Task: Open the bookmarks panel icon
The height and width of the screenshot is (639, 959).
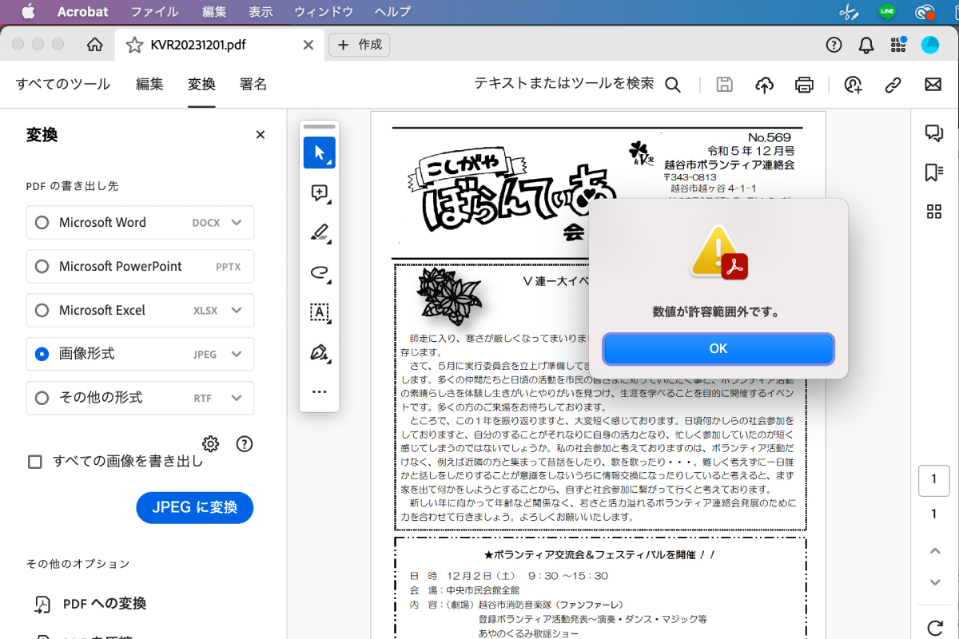Action: pyautogui.click(x=933, y=173)
